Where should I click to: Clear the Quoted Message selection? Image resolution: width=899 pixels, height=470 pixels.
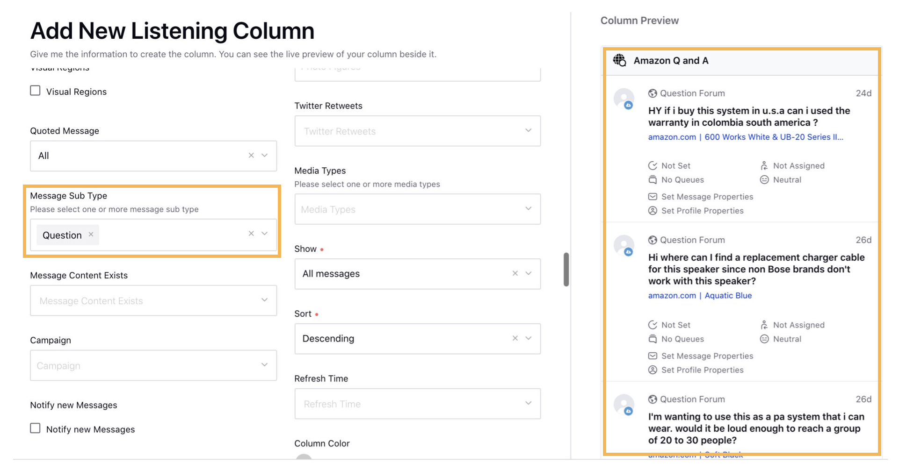[251, 156]
